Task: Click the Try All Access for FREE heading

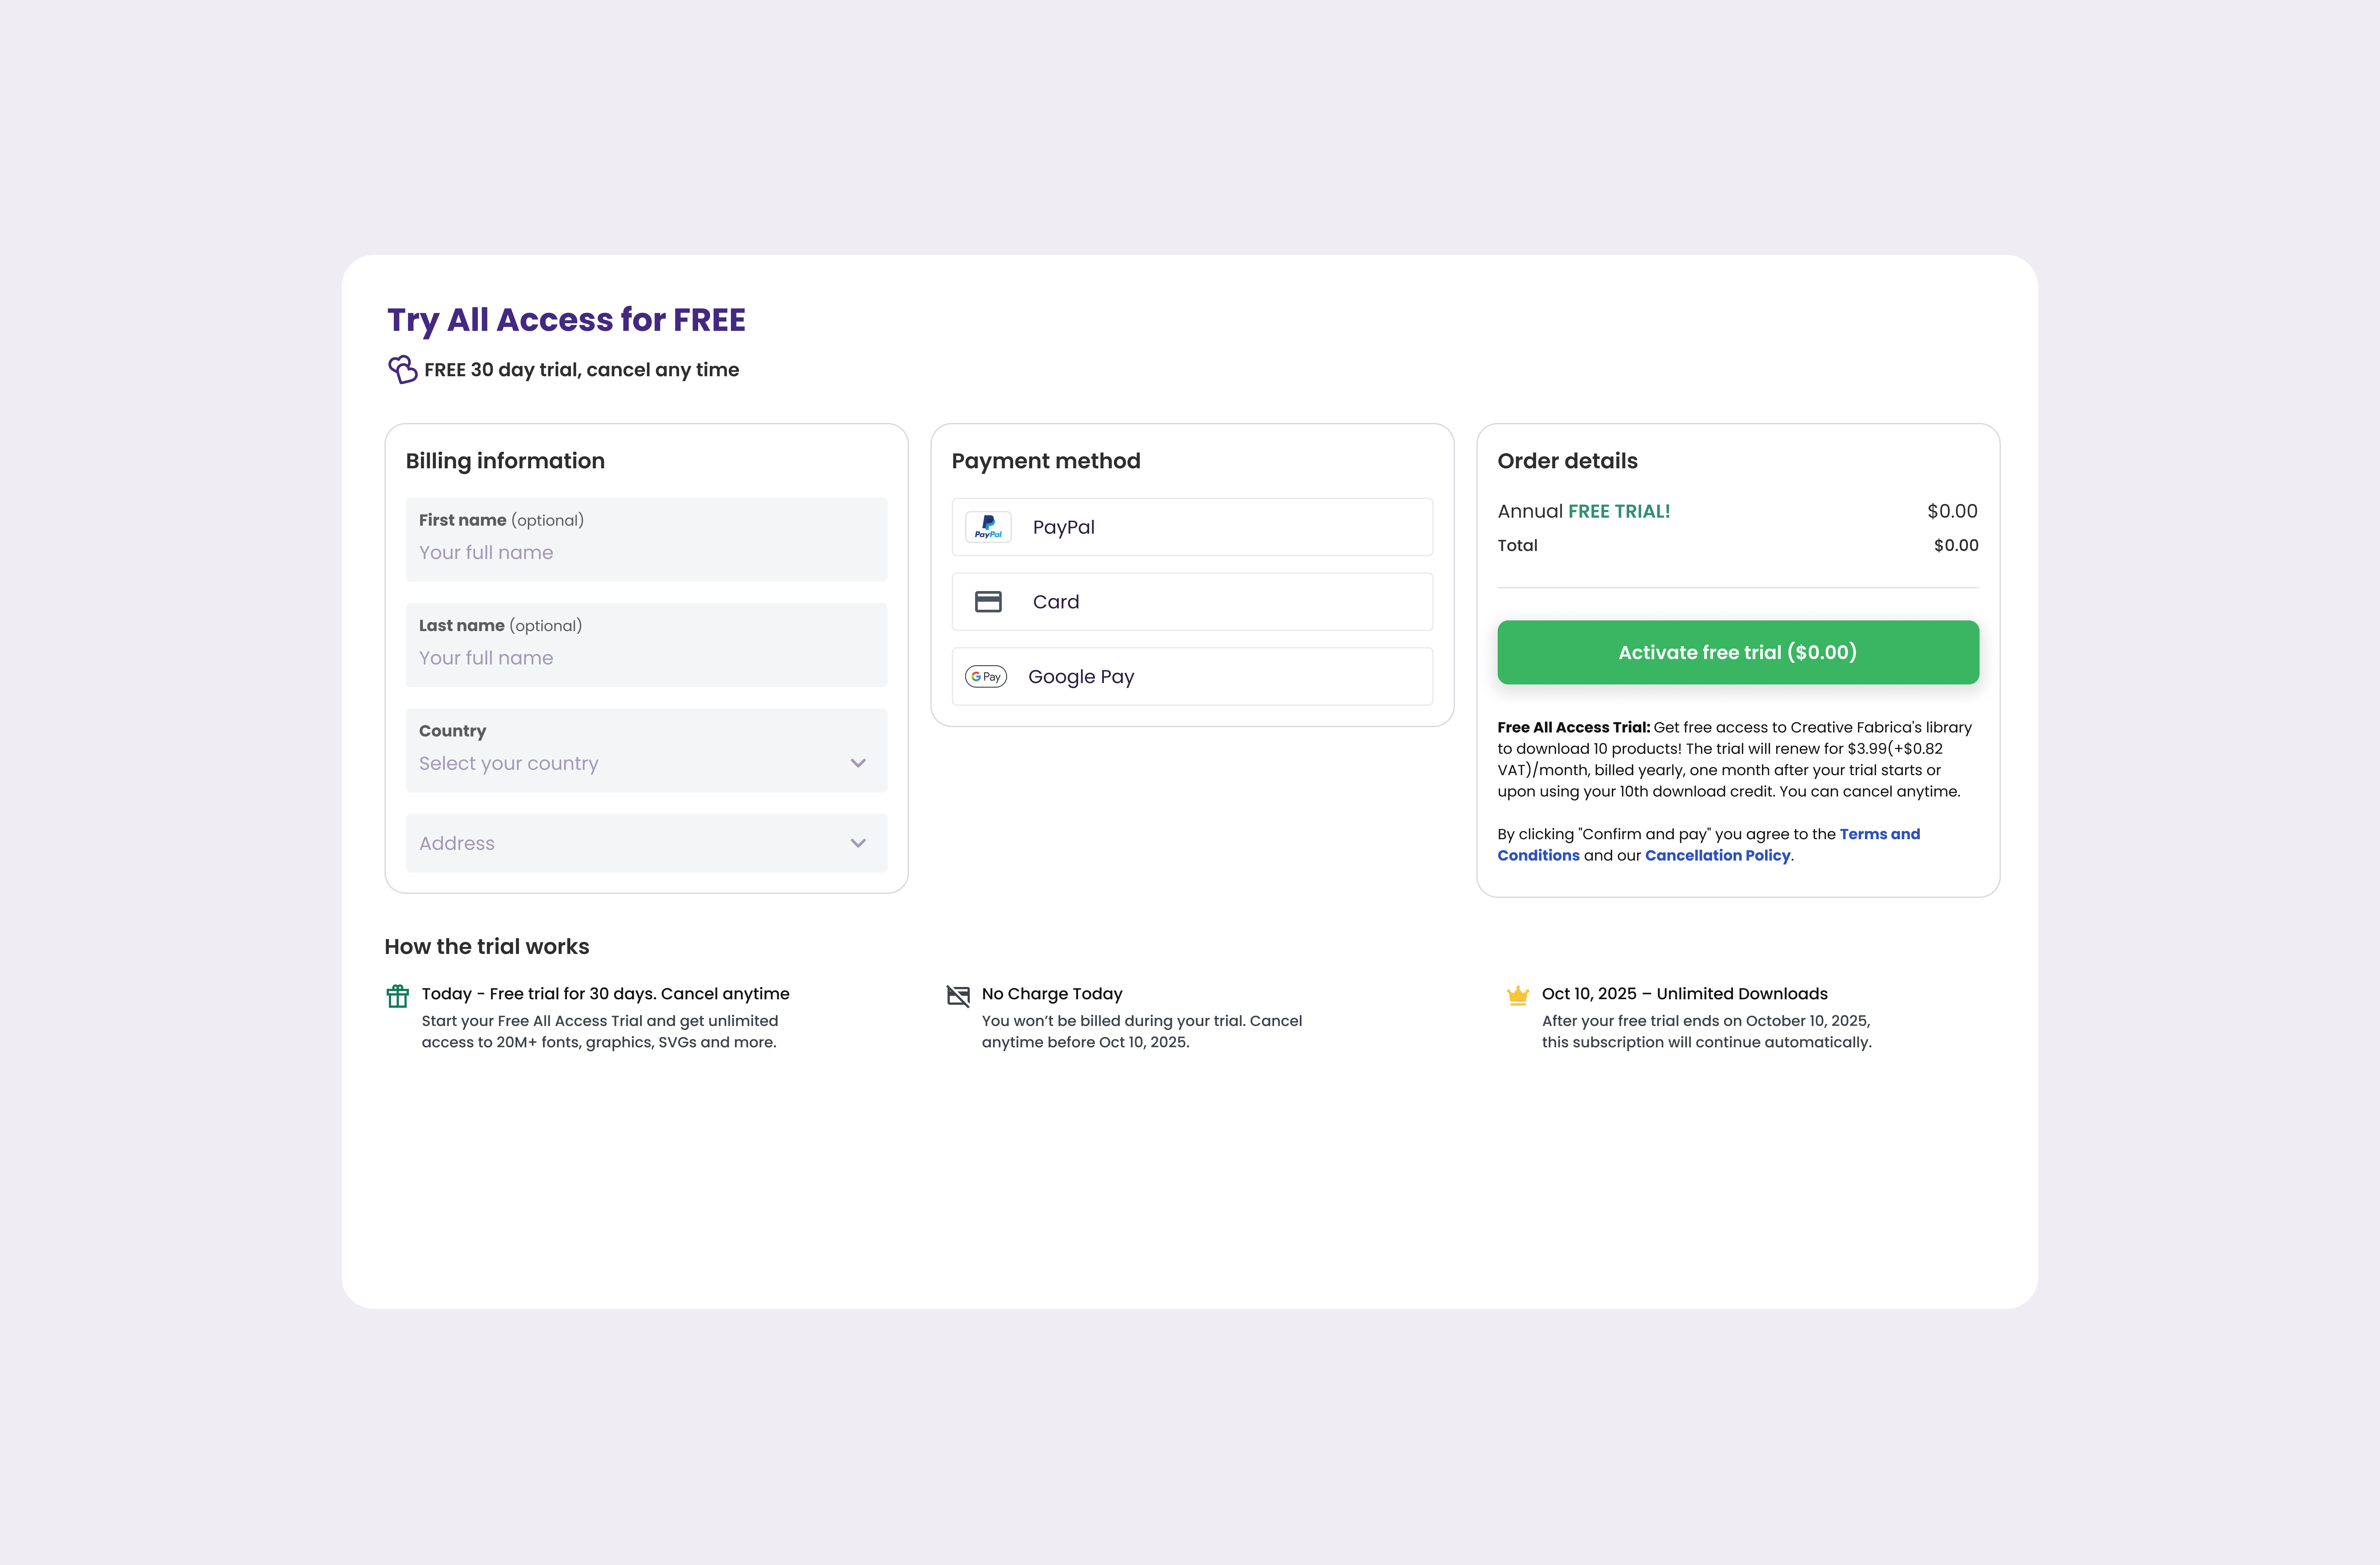Action: 566,320
